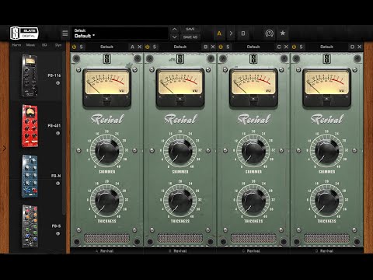Open slot B's Default preset dropdown
Viewport: 373px width, 280px height.
[x=180, y=47]
